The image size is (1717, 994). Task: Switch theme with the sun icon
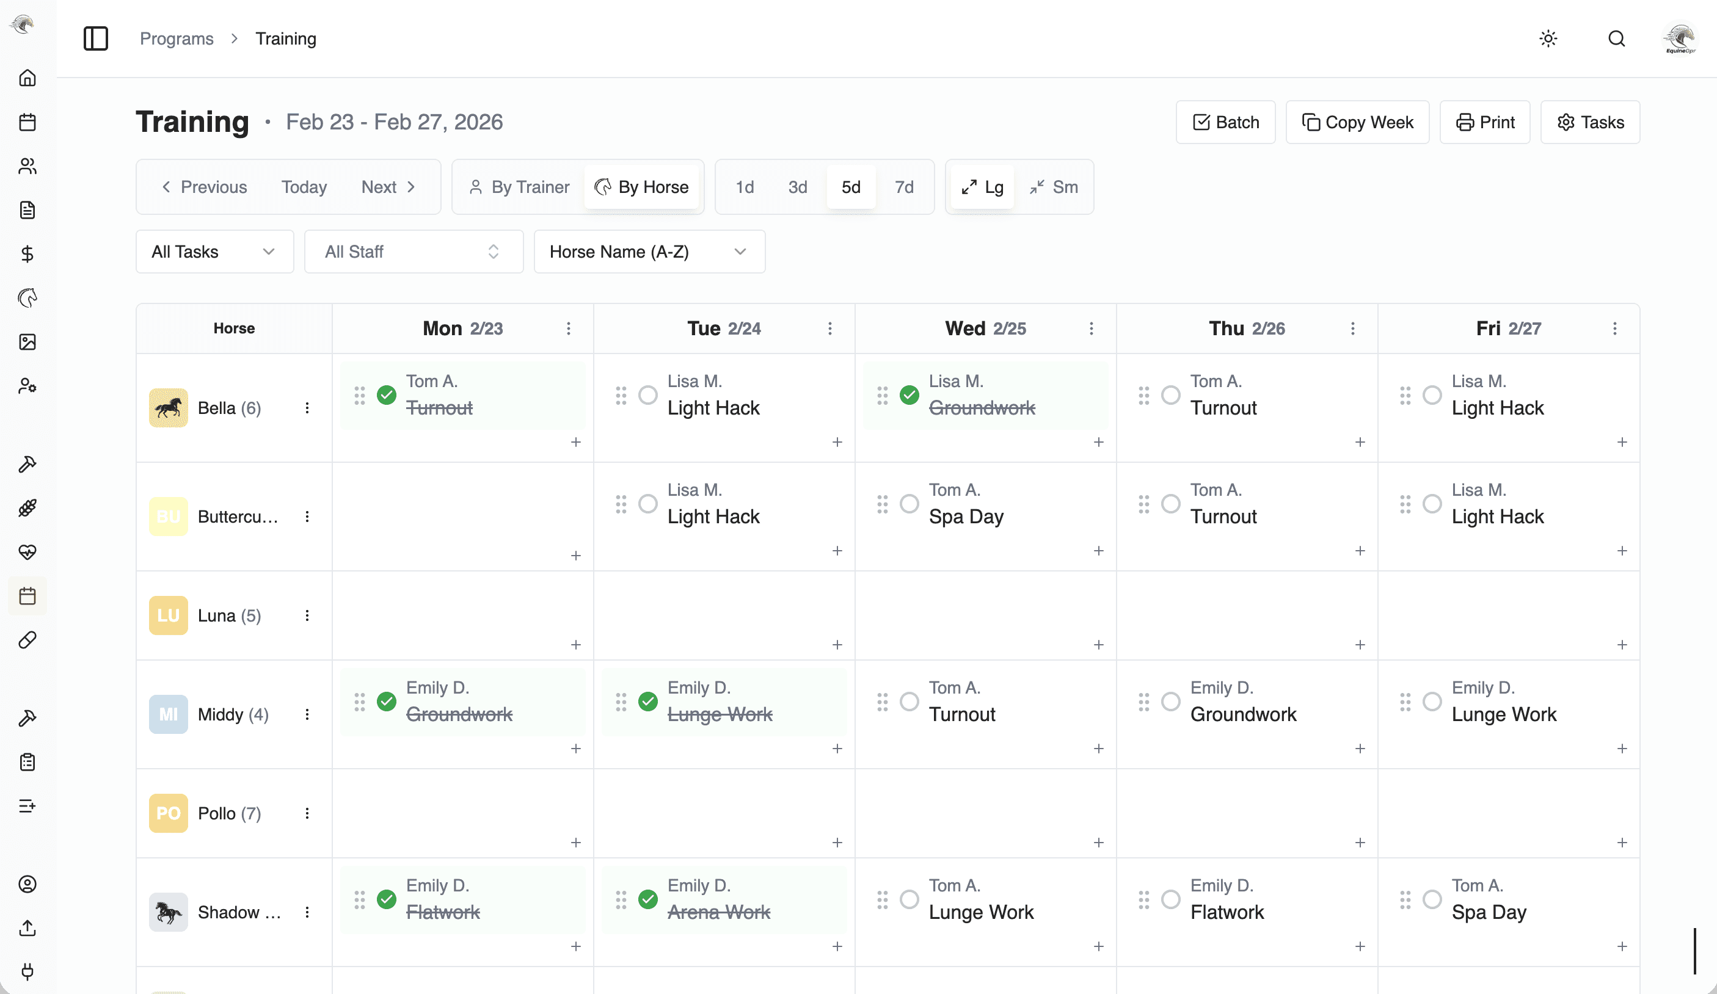click(x=1548, y=39)
